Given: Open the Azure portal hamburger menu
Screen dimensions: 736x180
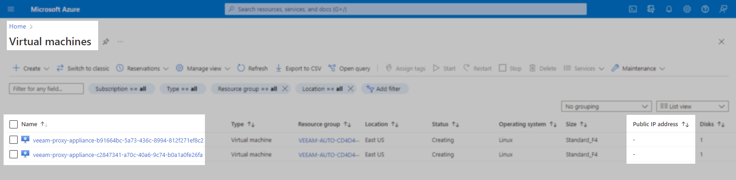Looking at the screenshot, I should (11, 9).
